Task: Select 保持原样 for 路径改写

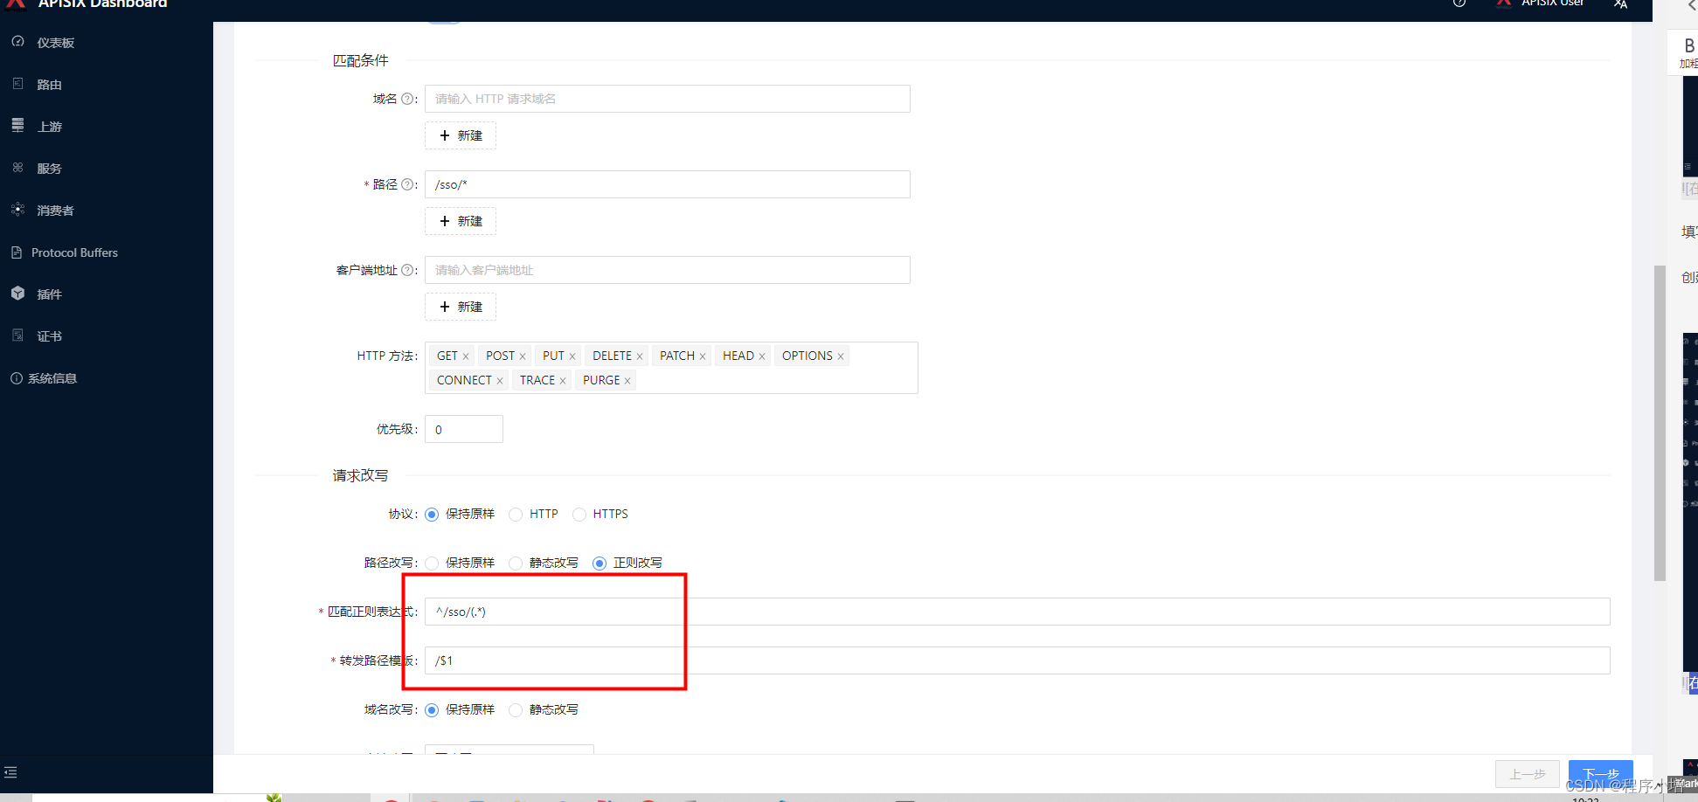Action: 432,563
